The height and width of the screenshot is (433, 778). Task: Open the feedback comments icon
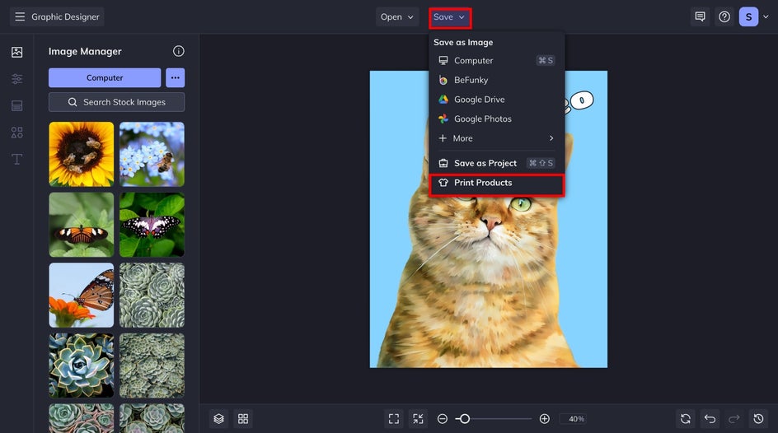700,16
